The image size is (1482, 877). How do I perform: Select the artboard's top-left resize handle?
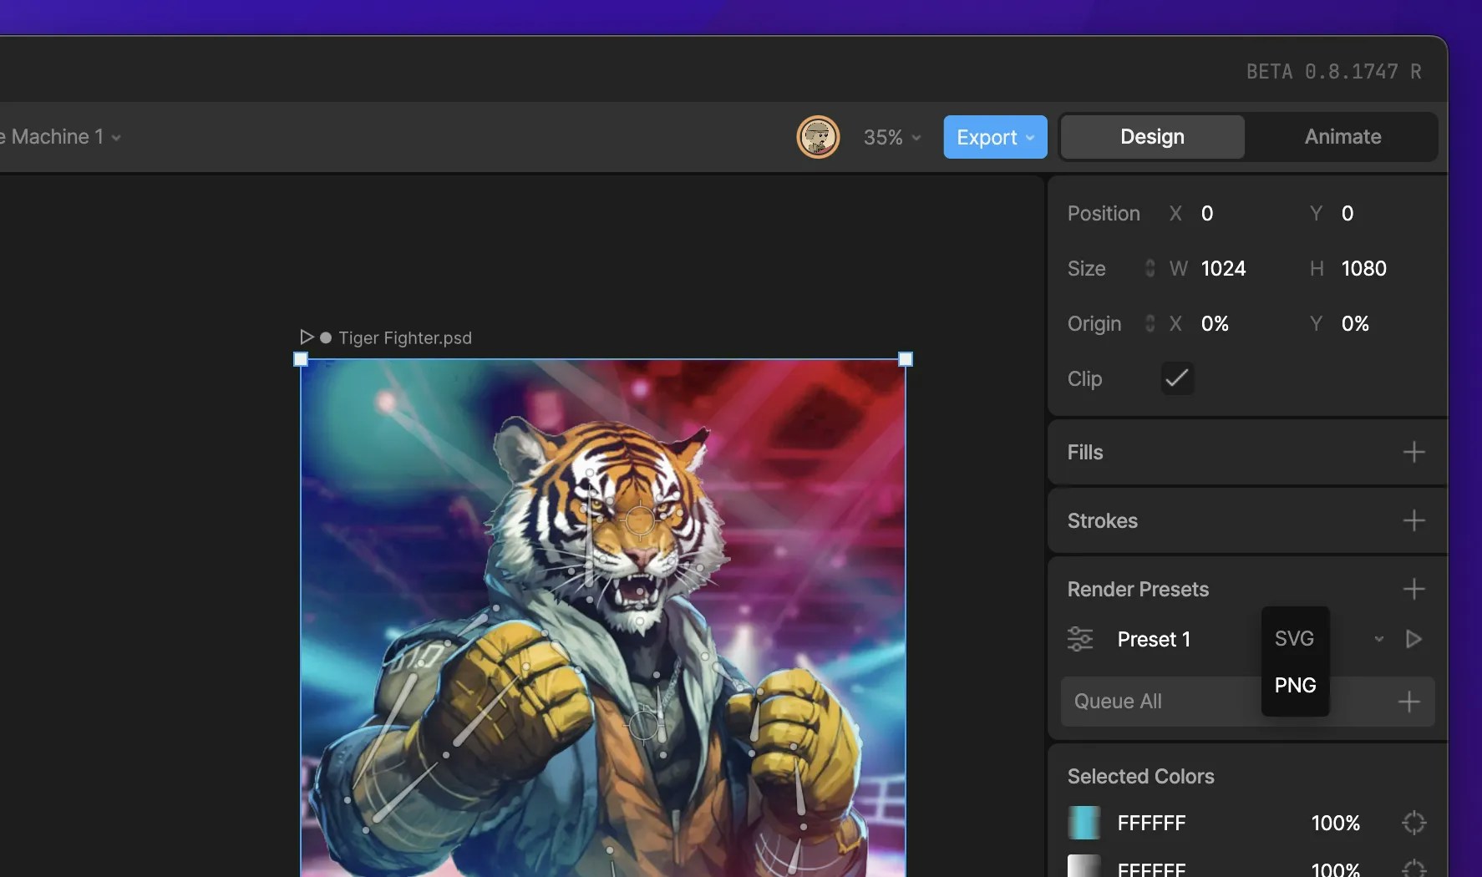(302, 359)
